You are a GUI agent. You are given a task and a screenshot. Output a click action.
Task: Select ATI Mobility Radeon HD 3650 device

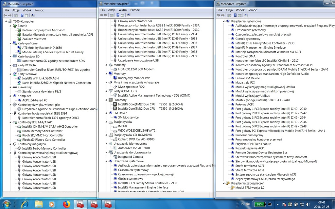[42, 48]
